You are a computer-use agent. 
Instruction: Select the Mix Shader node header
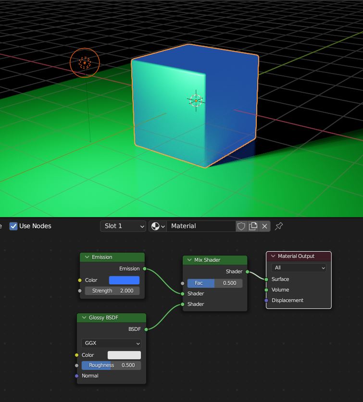click(x=215, y=260)
